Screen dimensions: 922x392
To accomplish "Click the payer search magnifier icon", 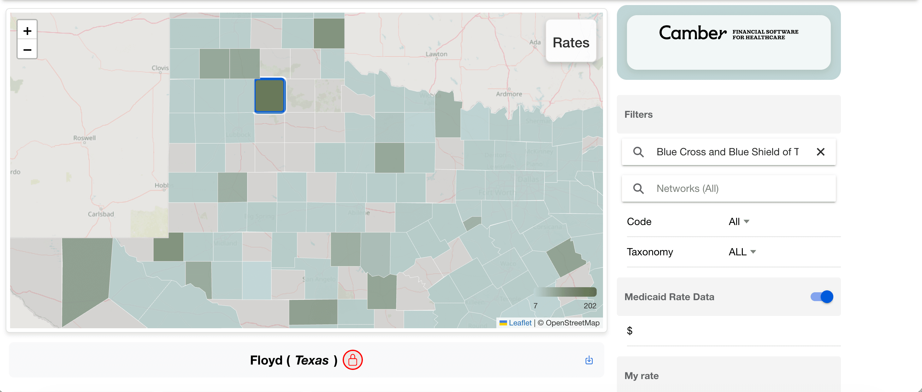I will 638,152.
